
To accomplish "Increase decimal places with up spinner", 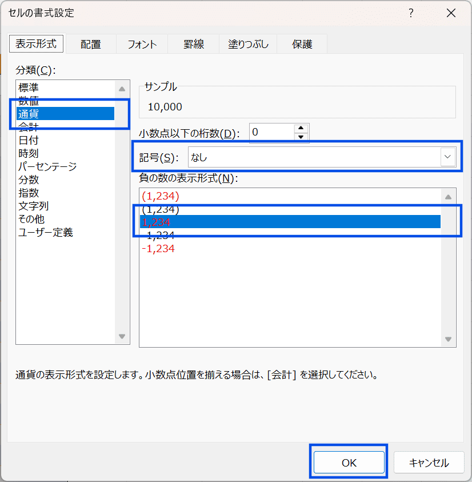I will [301, 128].
